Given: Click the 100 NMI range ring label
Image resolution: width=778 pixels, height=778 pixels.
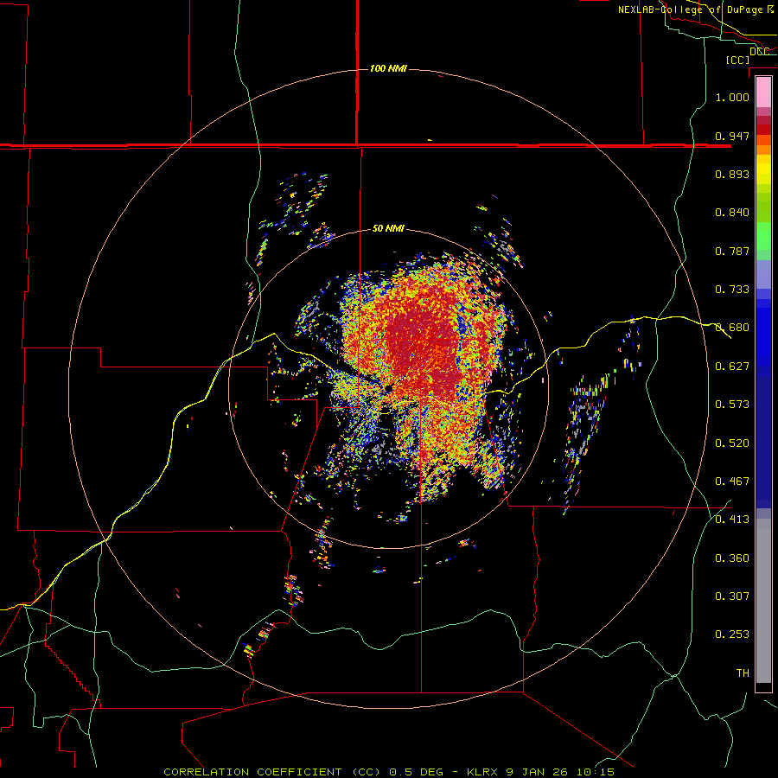Looking at the screenshot, I should (x=388, y=68).
